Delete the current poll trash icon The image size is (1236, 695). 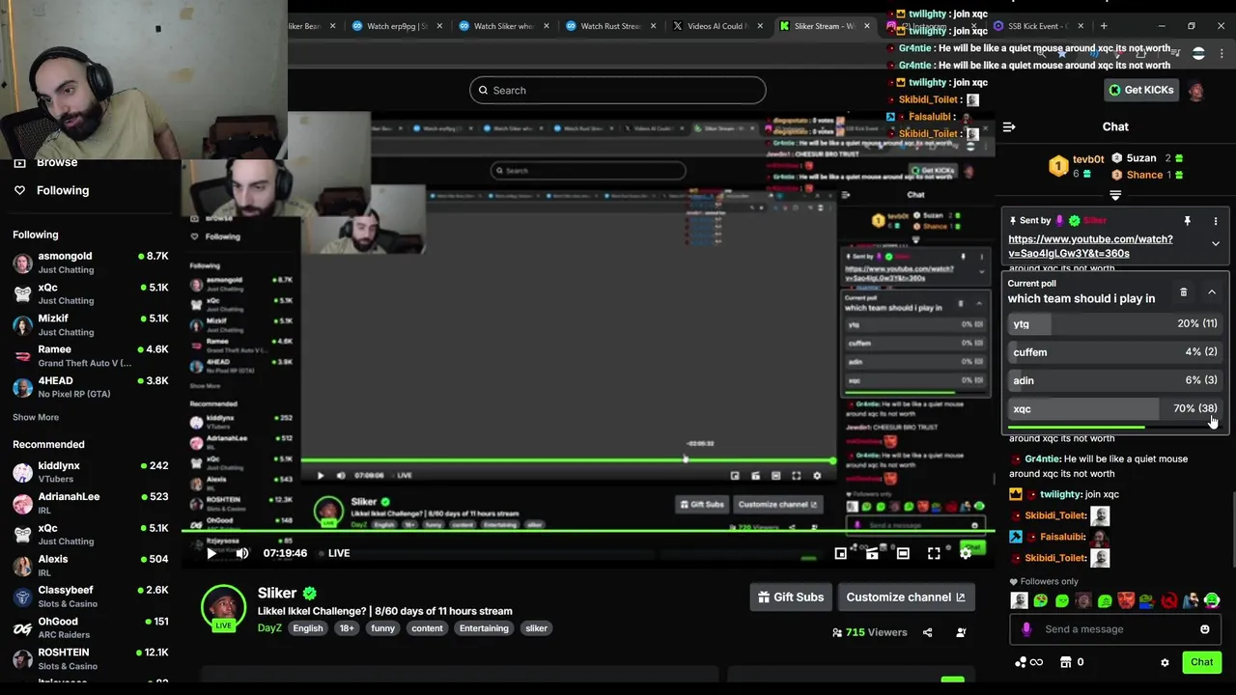tap(1183, 292)
